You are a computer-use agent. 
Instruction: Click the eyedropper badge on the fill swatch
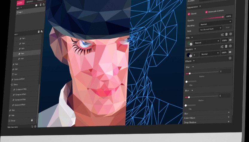[191, 44]
